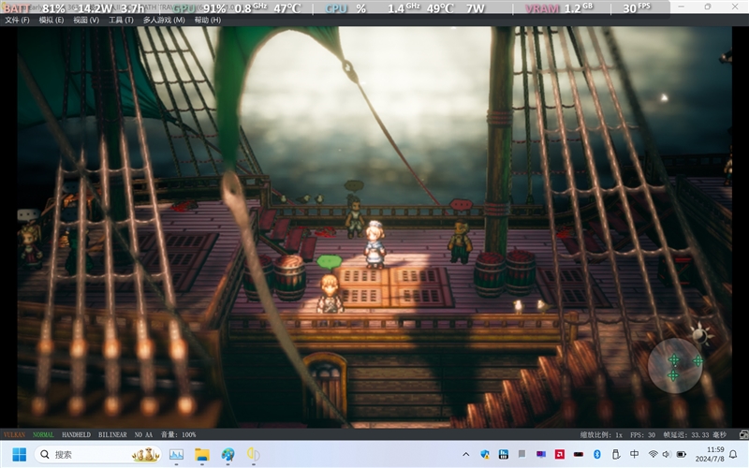Click the GPU 91% overlay readout
Viewport: 749px width, 468px height.
[200, 8]
